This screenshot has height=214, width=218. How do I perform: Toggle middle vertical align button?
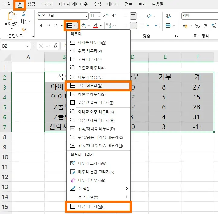[133, 16]
